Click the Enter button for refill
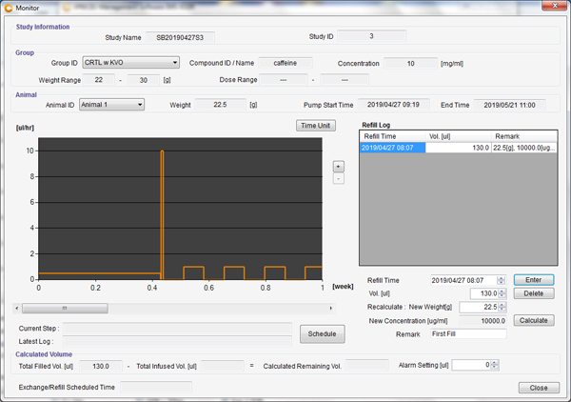The image size is (571, 402). pyautogui.click(x=534, y=280)
